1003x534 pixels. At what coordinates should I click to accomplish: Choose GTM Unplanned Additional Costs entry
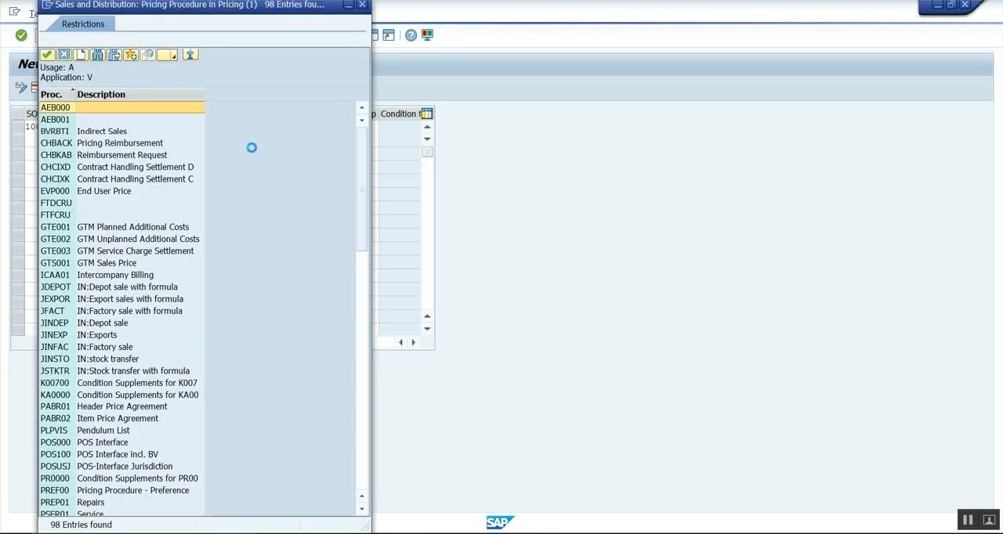[x=122, y=239]
